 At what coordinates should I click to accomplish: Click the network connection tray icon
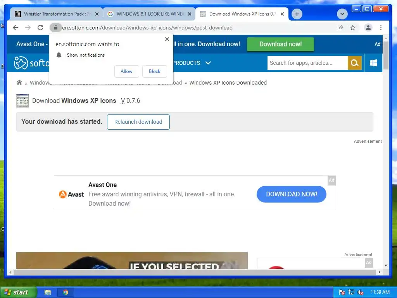[x=351, y=293]
